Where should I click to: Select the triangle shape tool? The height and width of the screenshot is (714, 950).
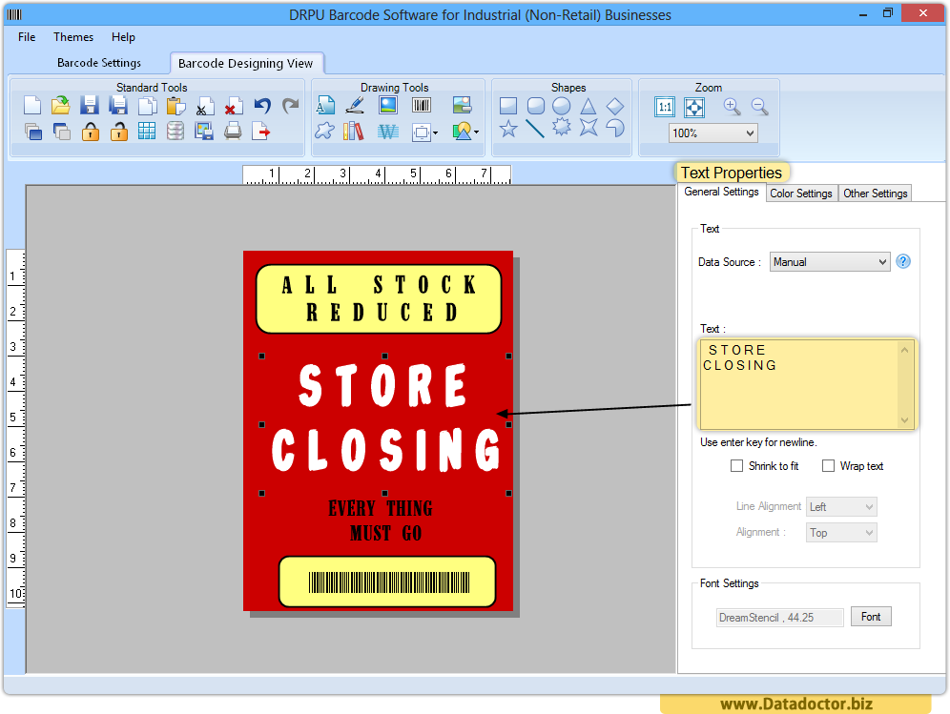(x=589, y=106)
